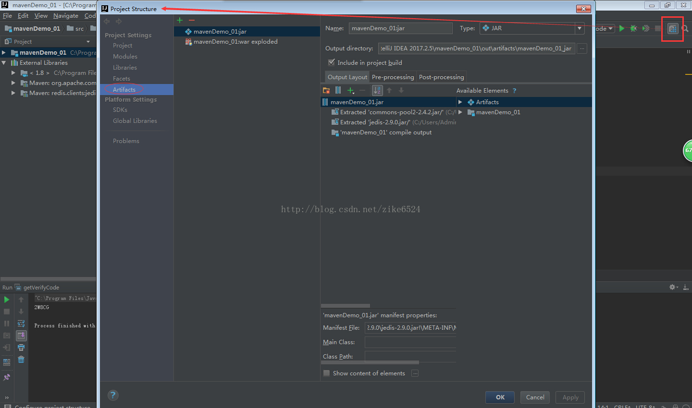This screenshot has width=692, height=408.
Task: Select mavenDemo_01:jar artifact in list
Action: (x=247, y=31)
